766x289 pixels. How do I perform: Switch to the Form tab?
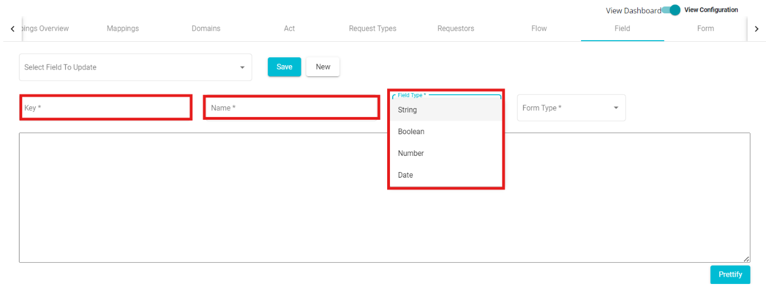point(705,28)
